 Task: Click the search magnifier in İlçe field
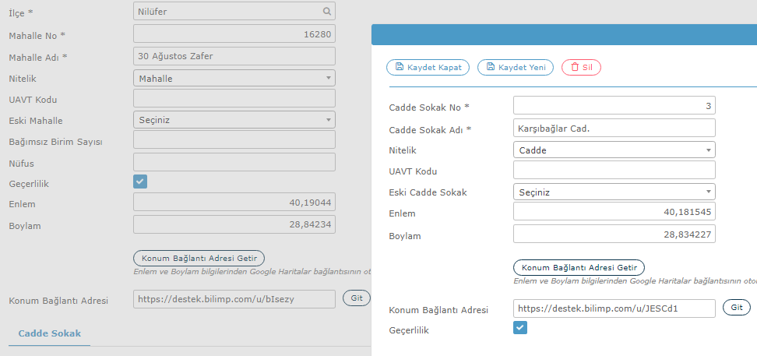[327, 11]
